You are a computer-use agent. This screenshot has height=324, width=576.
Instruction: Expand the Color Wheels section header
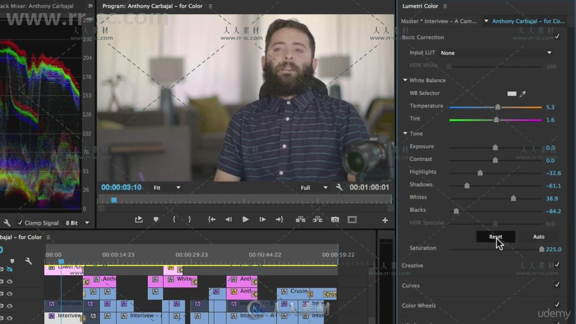tap(418, 306)
